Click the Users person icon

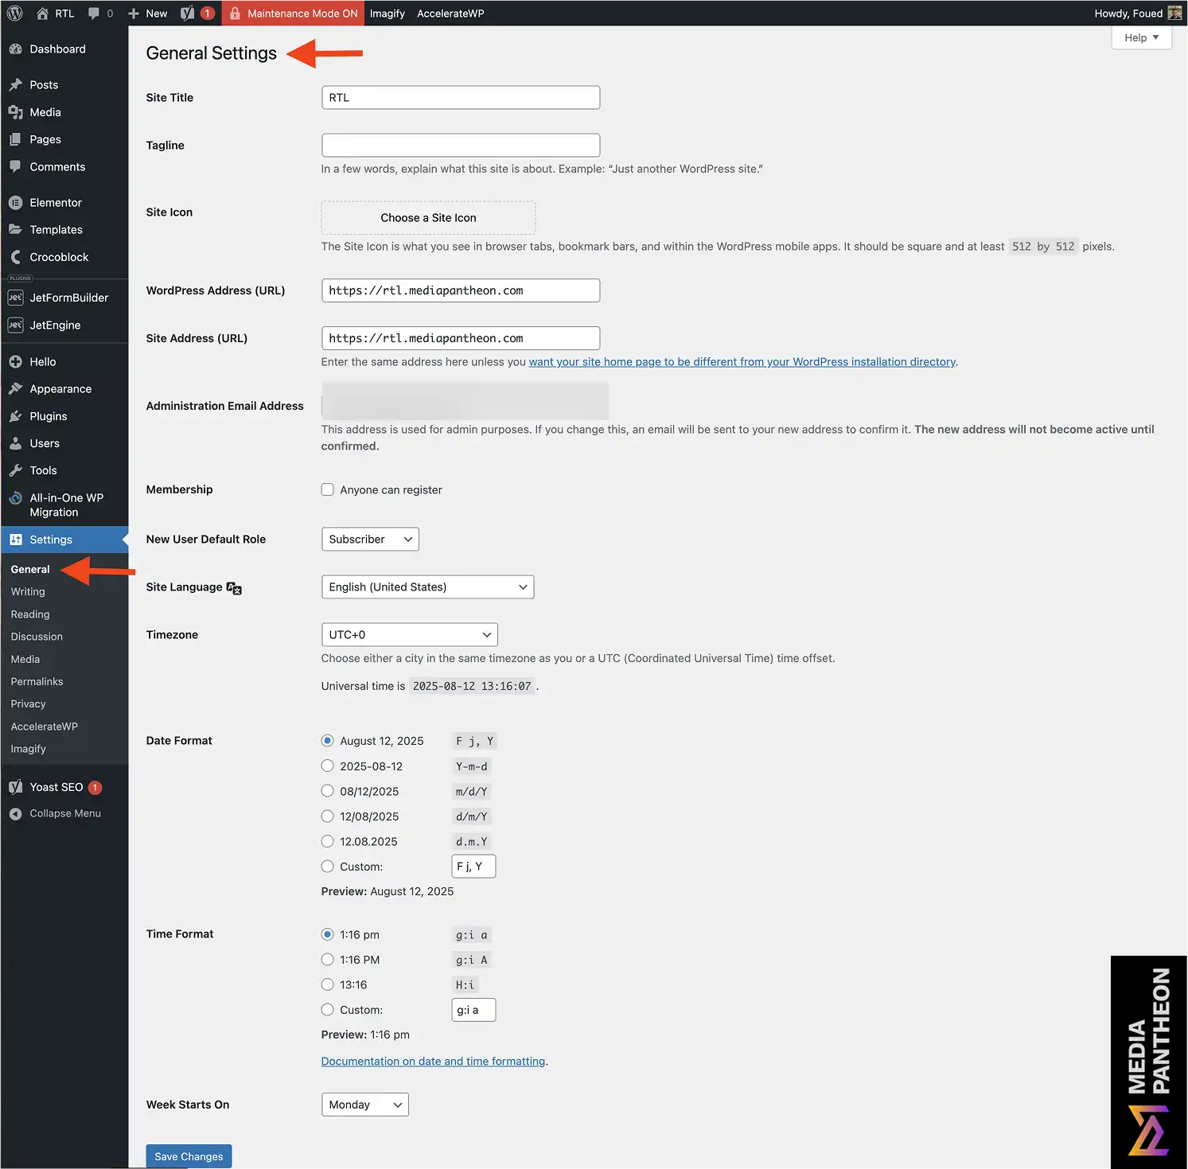click(x=15, y=443)
